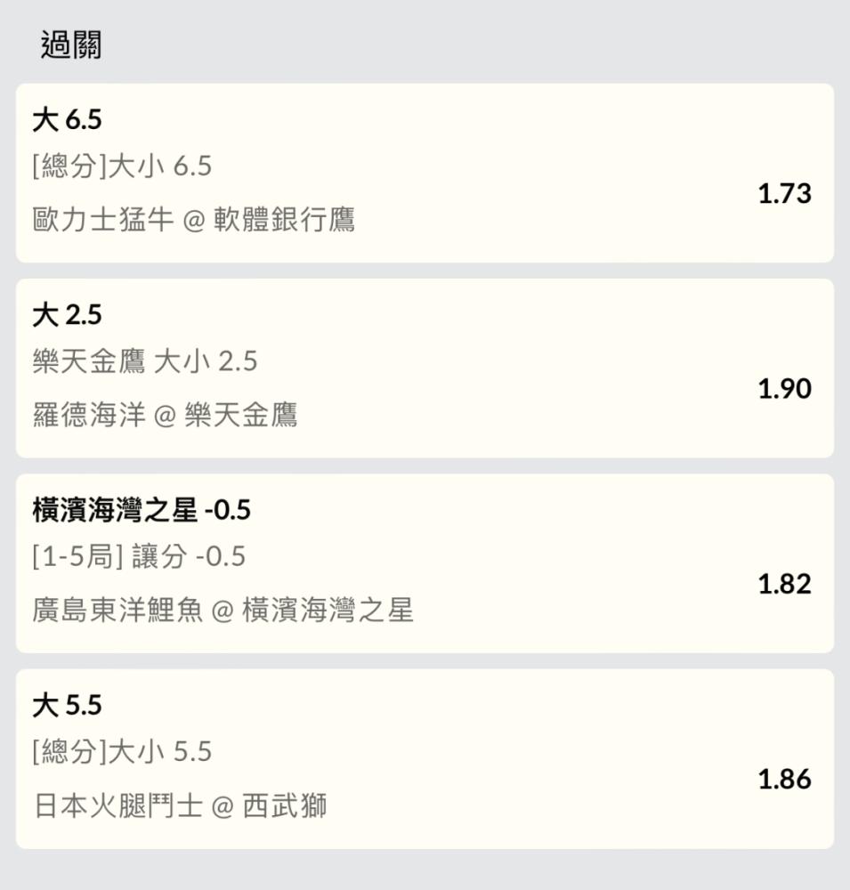Tap 日本火腿鬥士 @ 西武獅 matchup

coord(180,806)
